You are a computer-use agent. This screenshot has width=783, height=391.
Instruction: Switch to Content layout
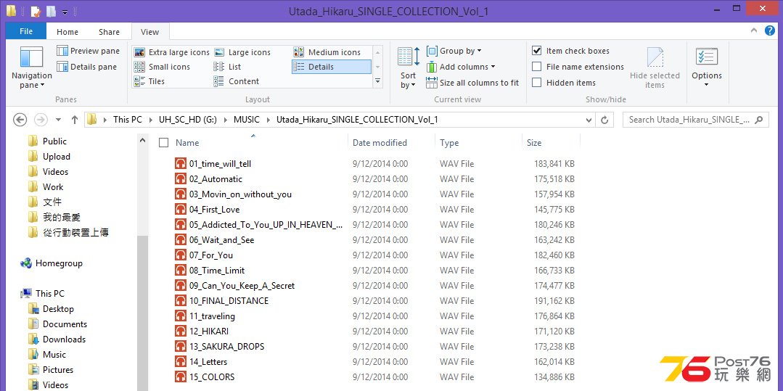pyautogui.click(x=237, y=81)
